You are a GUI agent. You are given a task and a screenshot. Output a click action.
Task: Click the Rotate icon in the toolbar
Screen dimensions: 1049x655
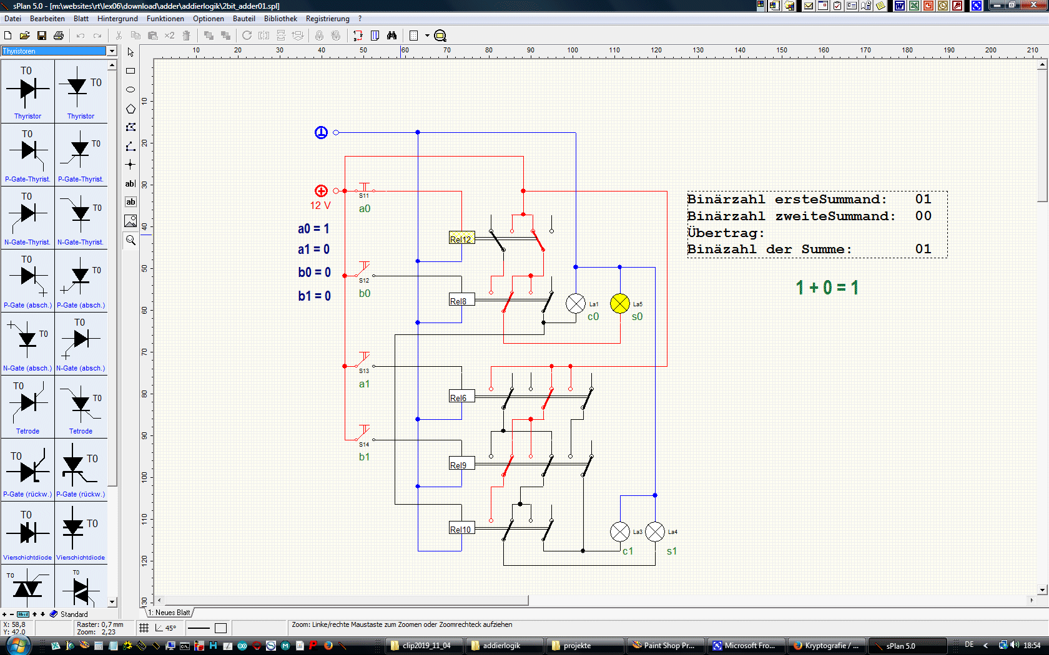pos(247,36)
